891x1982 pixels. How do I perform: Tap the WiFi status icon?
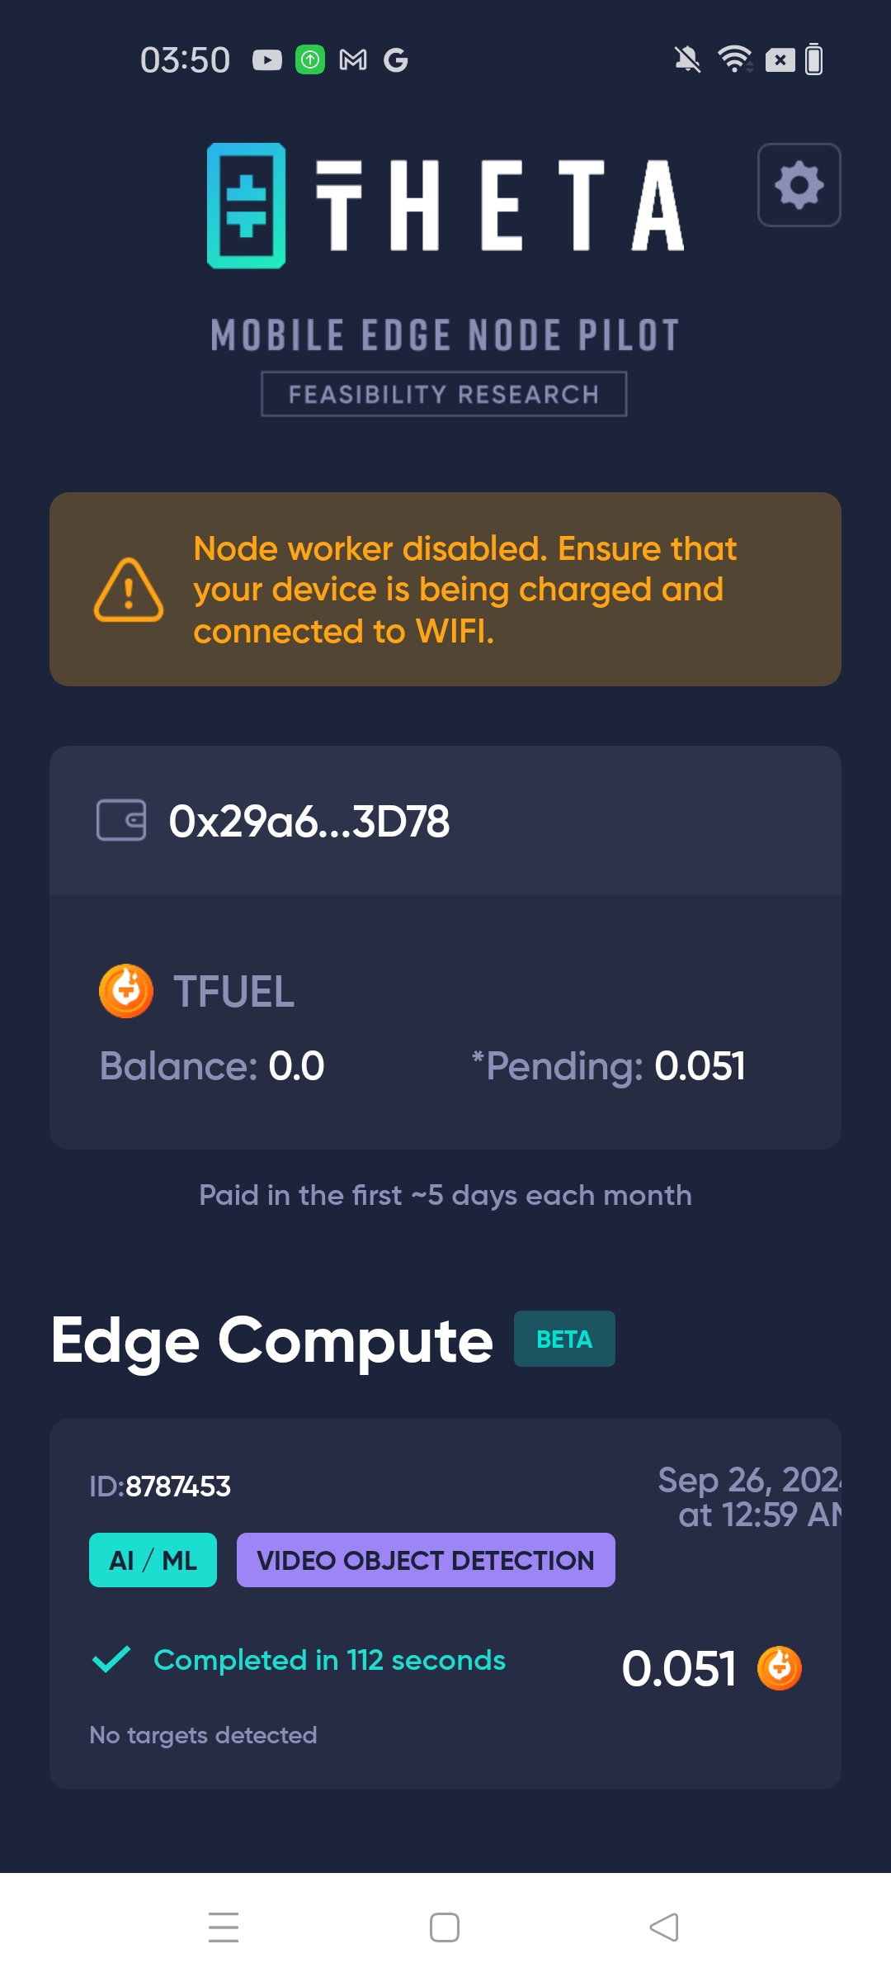click(734, 59)
